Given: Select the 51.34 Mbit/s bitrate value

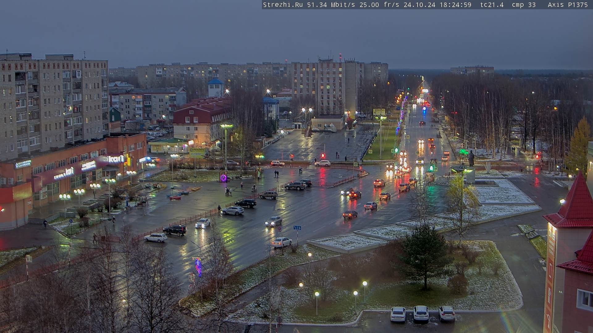Looking at the screenshot, I should (x=331, y=5).
